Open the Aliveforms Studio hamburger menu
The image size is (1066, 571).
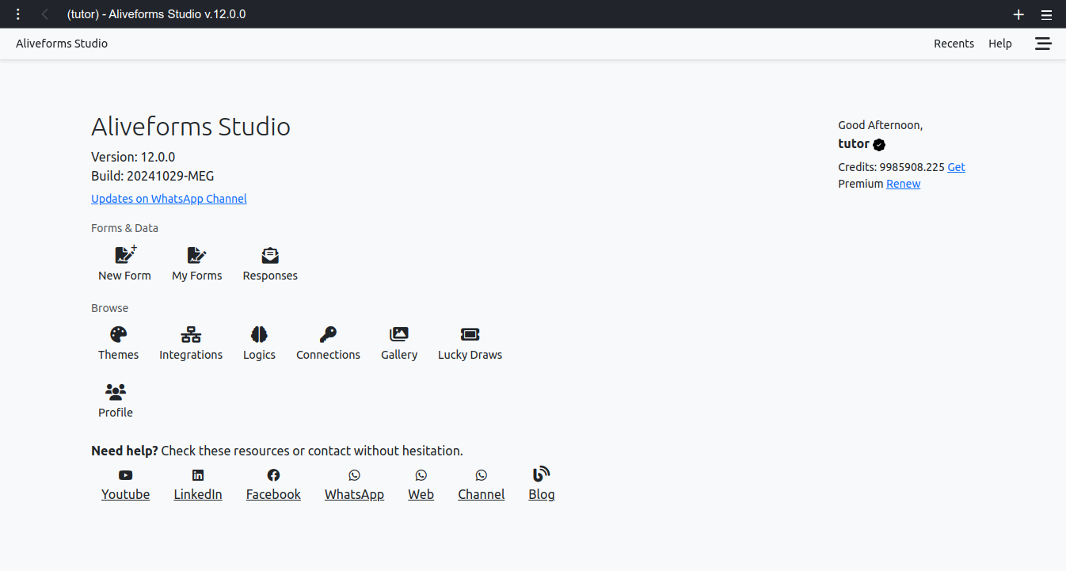point(1043,44)
